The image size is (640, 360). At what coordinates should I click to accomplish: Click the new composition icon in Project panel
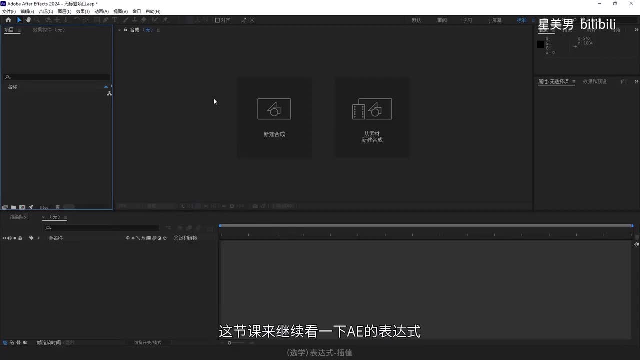point(22,207)
